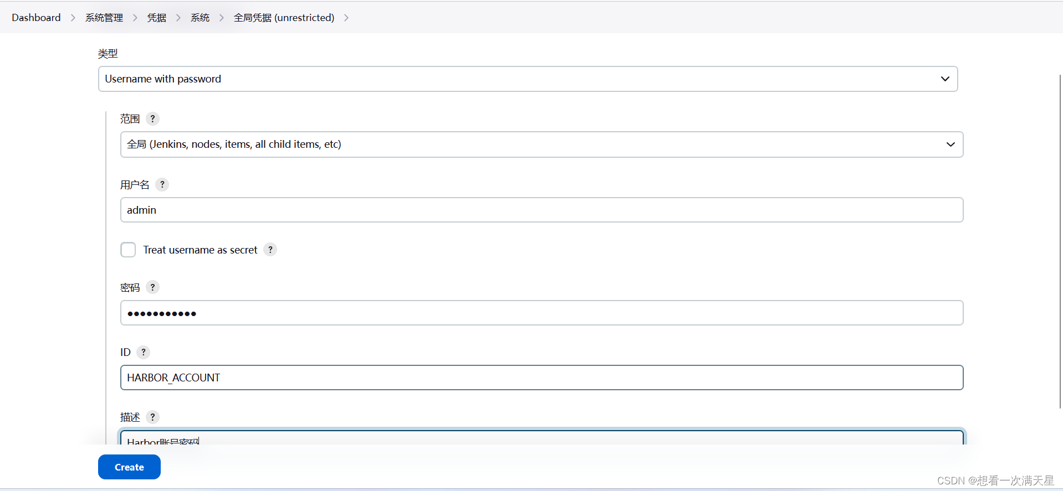1063x491 pixels.
Task: Open 凭据 breadcrumb link
Action: (156, 18)
